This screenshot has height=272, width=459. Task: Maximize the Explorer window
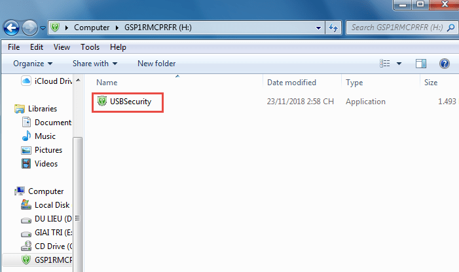[420, 4]
